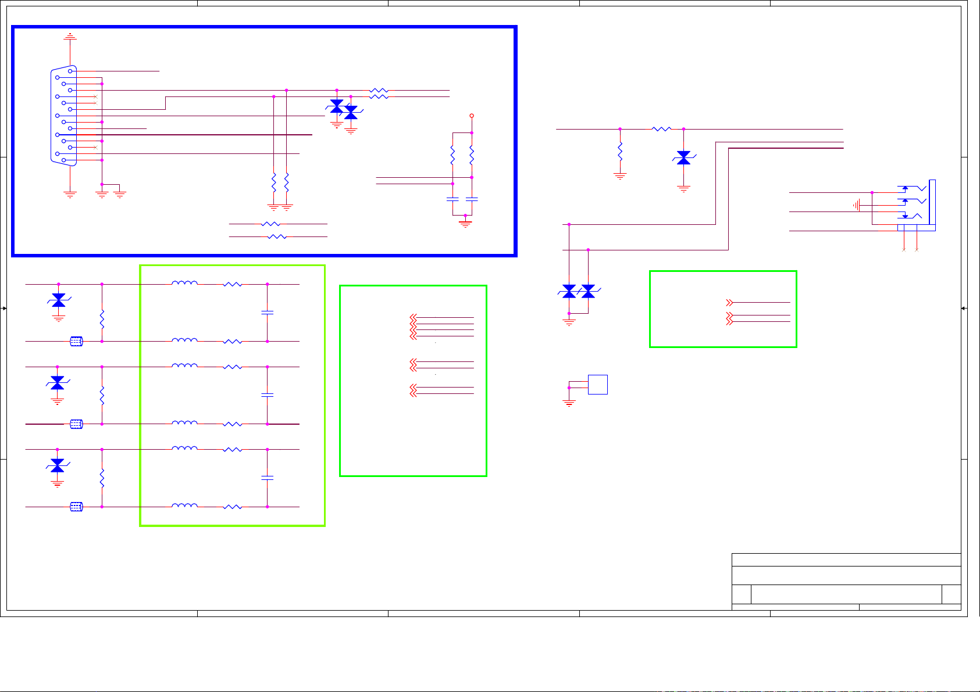Select lower of two standalone resistors in blue box
The width and height of the screenshot is (980, 692).
pos(277,236)
